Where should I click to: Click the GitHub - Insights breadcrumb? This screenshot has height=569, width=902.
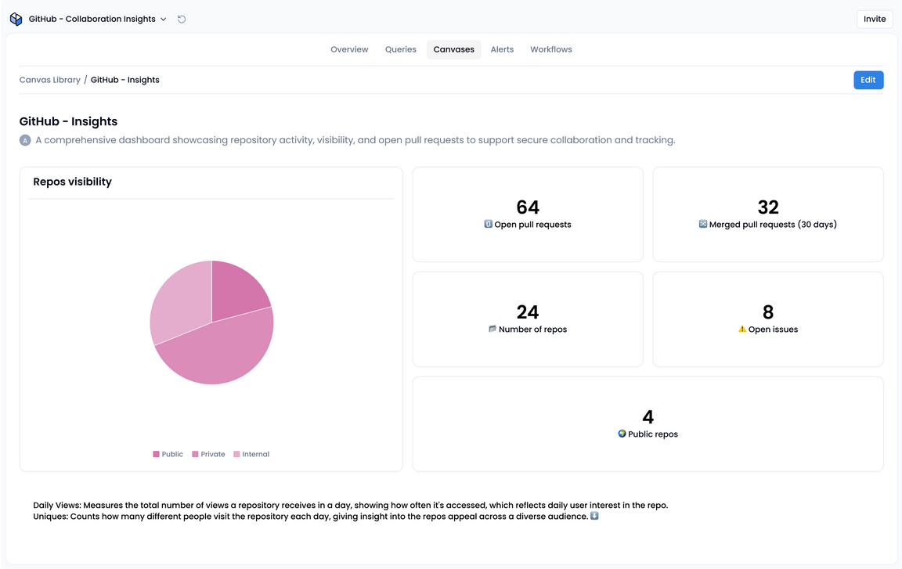click(124, 80)
